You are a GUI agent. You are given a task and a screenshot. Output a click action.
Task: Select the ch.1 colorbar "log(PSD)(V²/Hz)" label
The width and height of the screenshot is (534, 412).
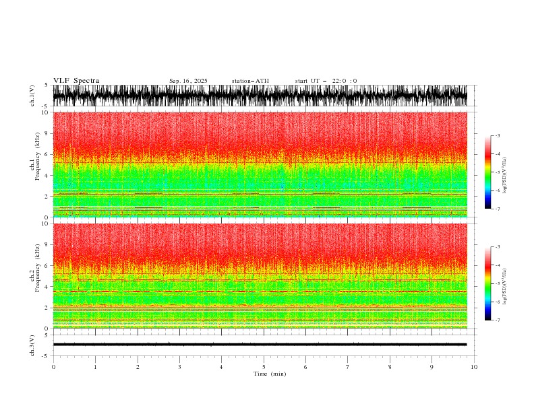[504, 176]
